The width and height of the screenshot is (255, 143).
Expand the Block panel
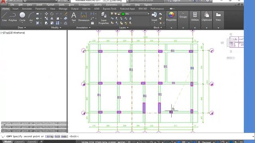pyautogui.click(x=158, y=27)
